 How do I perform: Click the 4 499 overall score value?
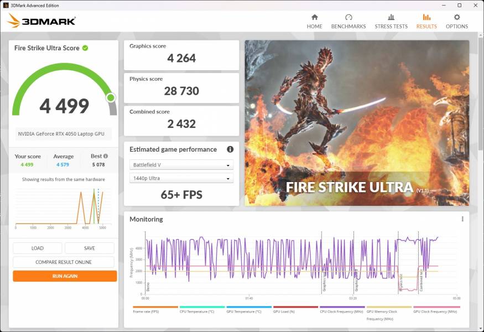(x=64, y=106)
